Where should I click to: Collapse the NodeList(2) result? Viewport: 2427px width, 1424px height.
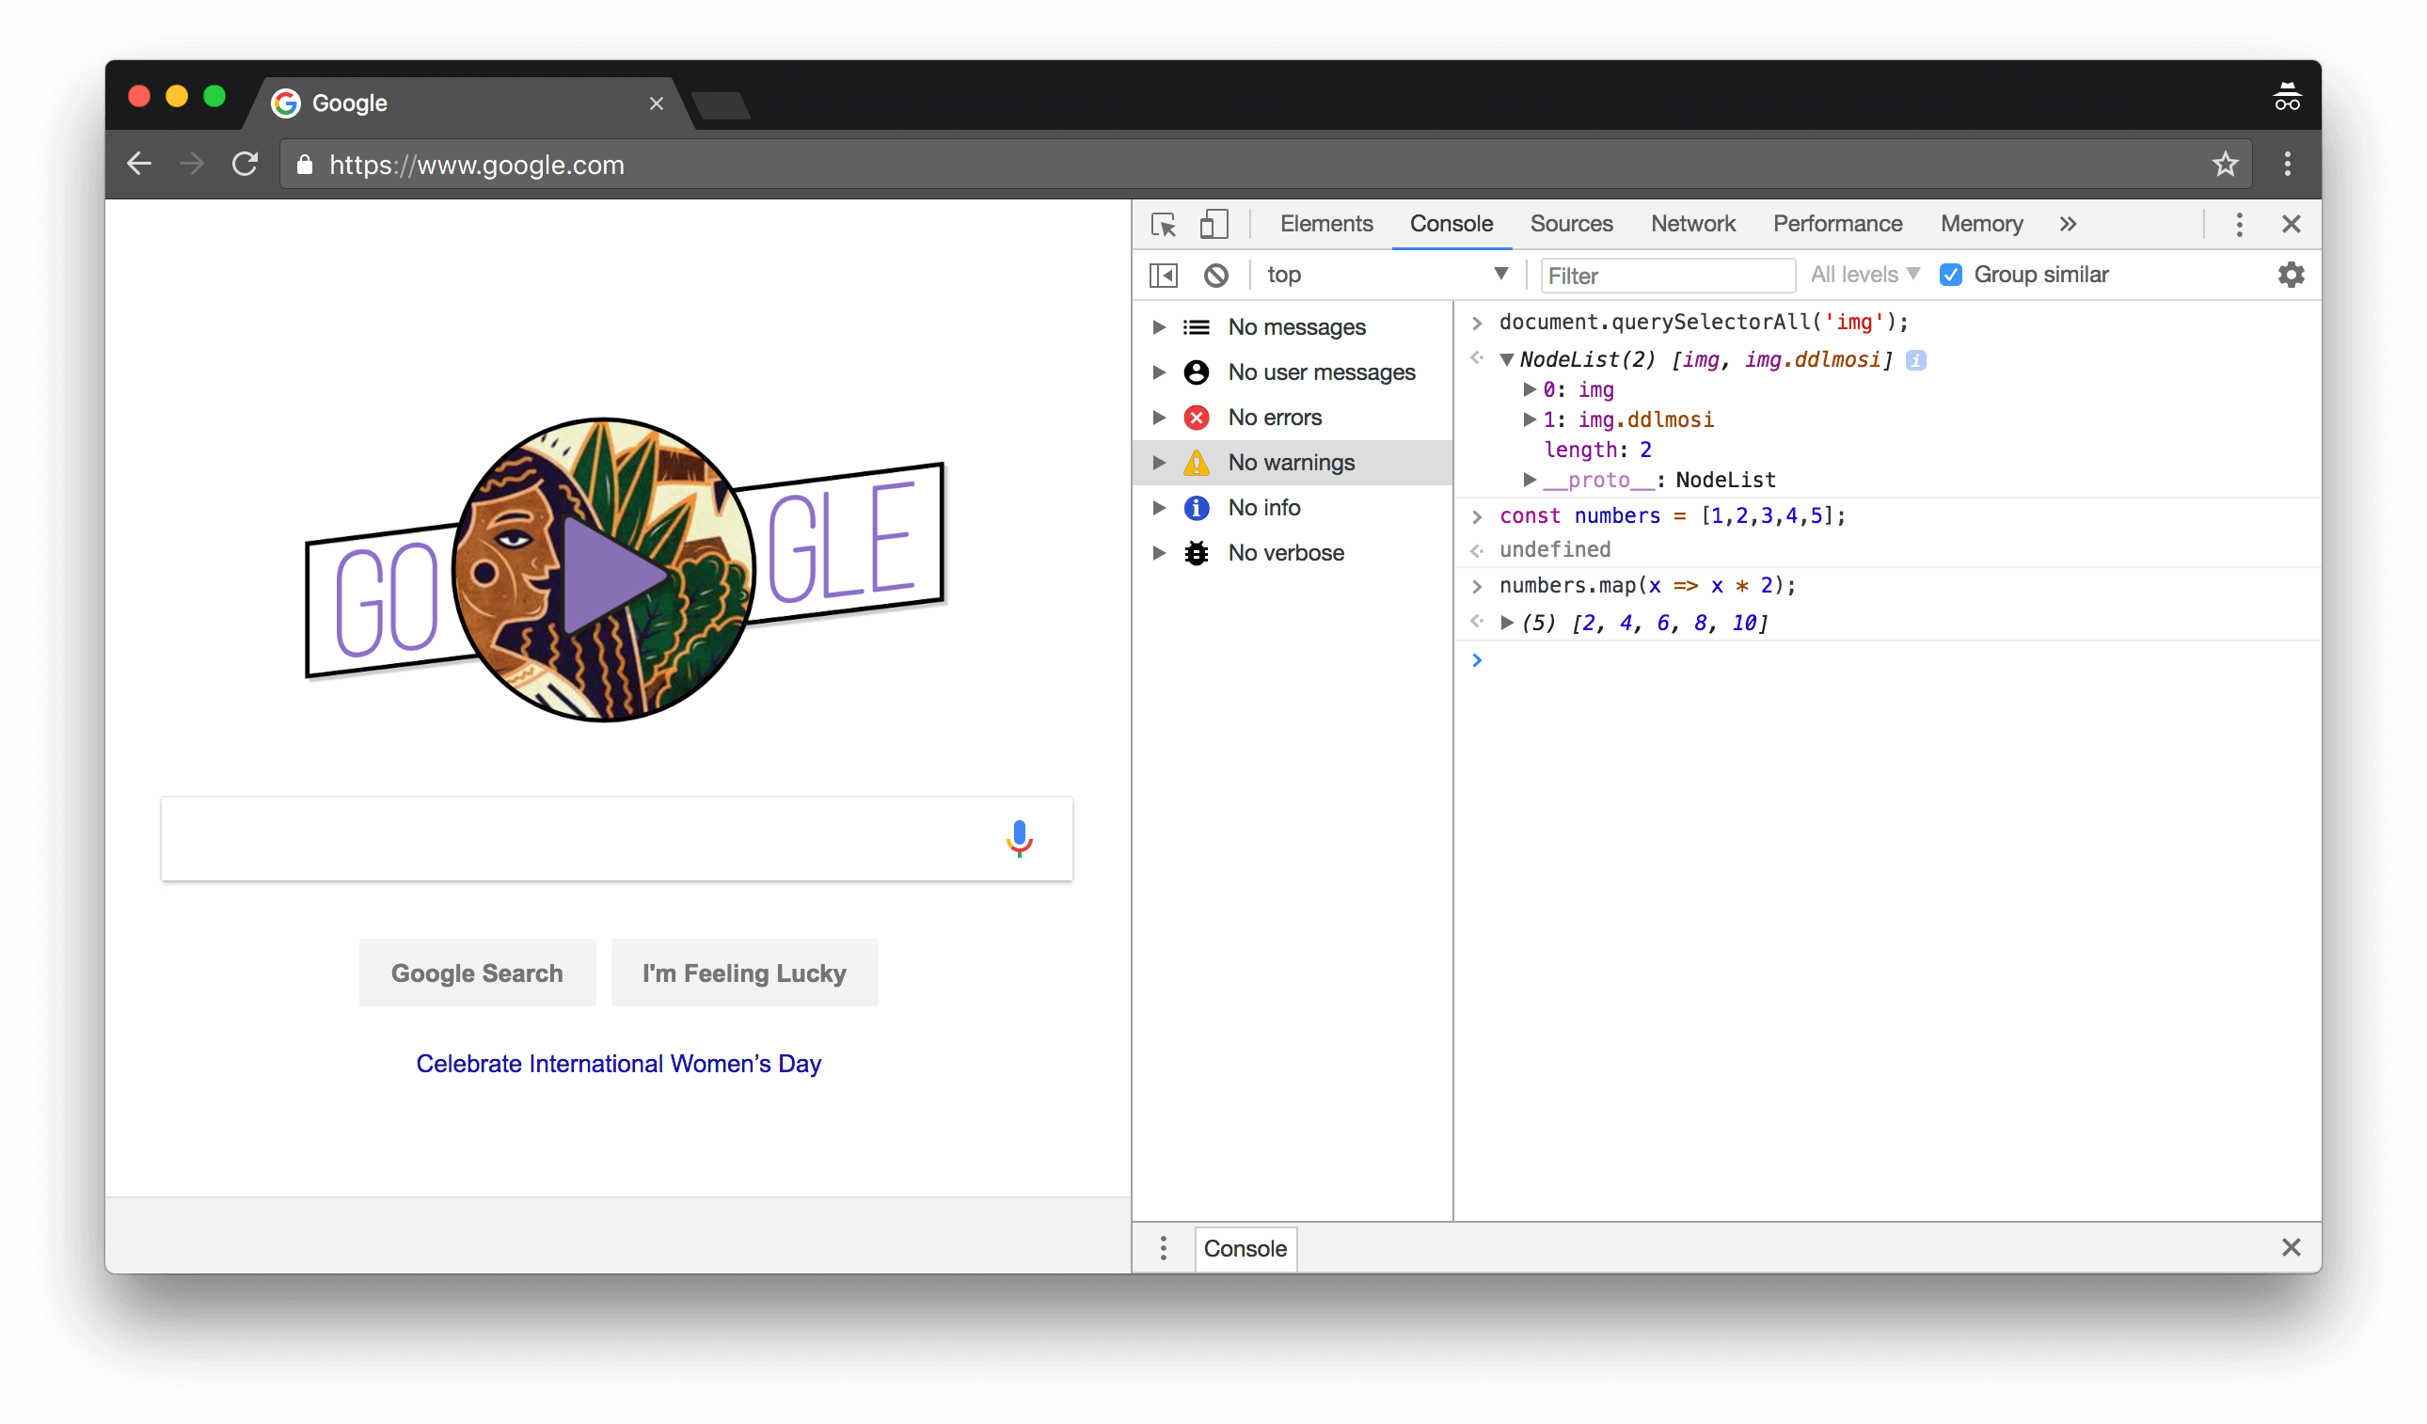[1507, 360]
